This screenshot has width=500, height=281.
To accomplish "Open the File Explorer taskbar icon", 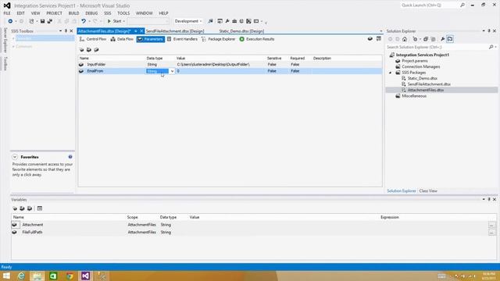I will [x=37, y=276].
